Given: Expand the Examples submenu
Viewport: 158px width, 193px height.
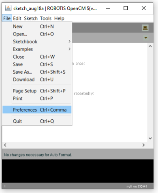Looking at the screenshot, I should pos(37,49).
